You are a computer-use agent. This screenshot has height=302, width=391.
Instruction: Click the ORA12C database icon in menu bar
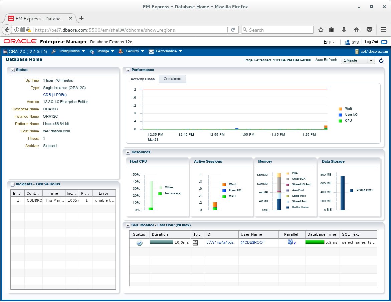(x=5, y=52)
